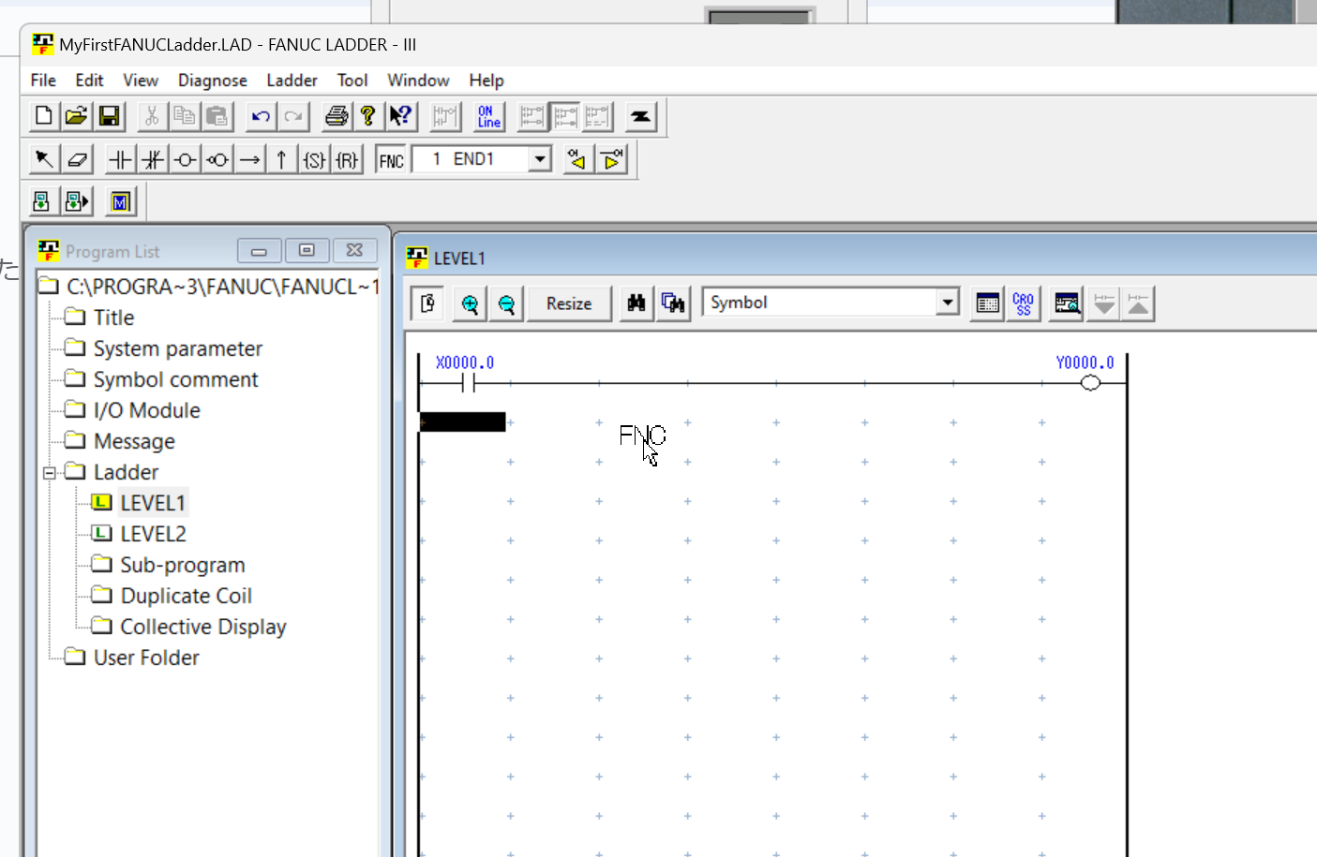Insert a vertical connection line
This screenshot has height=857, width=1317.
pos(281,159)
